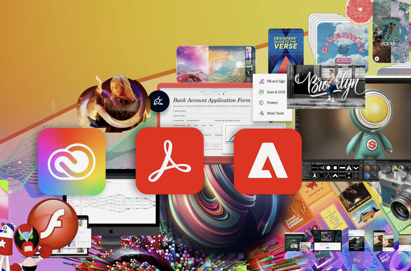Open the Creative Cloud rainbow app icon
This screenshot has height=271, width=411.
click(71, 161)
